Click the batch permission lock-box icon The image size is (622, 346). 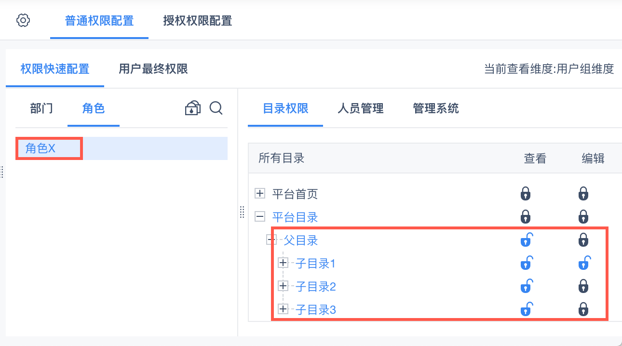(x=193, y=108)
